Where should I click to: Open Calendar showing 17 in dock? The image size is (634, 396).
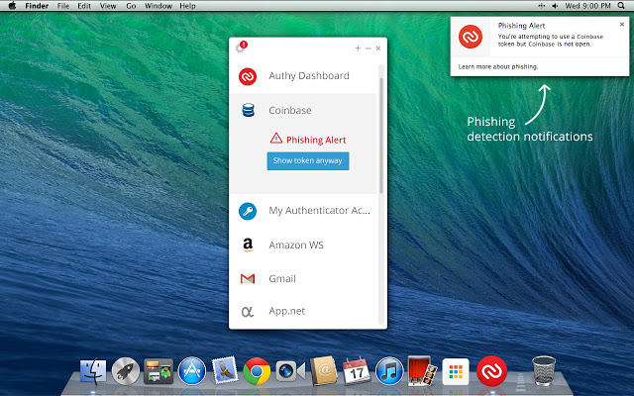357,371
